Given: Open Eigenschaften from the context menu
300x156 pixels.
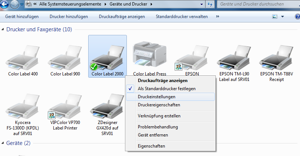Looking at the screenshot, I should (x=170, y=146).
